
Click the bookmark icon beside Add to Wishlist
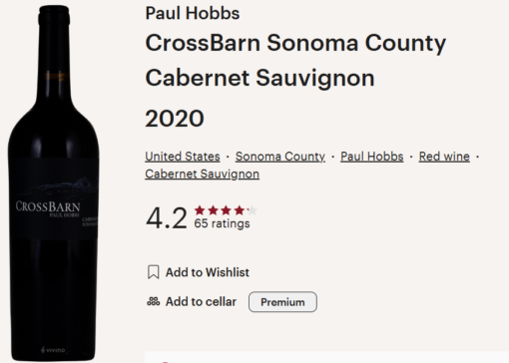pyautogui.click(x=154, y=272)
